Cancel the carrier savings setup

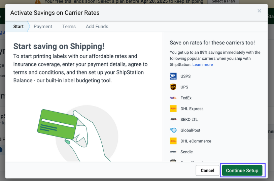tap(207, 170)
